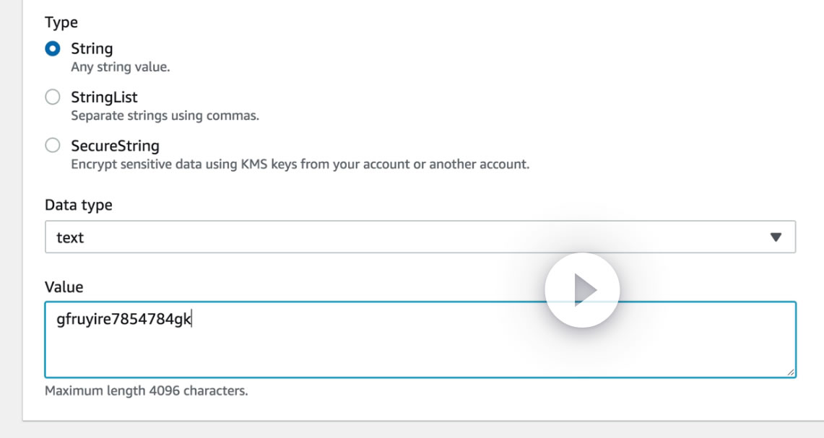The width and height of the screenshot is (824, 438).
Task: Click the "Any string value." description
Action: click(x=120, y=67)
